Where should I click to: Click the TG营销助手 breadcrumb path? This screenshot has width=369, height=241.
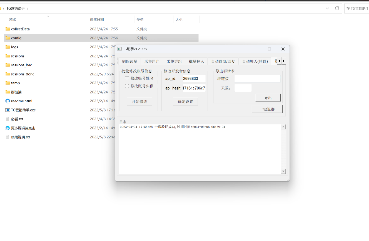[16, 8]
